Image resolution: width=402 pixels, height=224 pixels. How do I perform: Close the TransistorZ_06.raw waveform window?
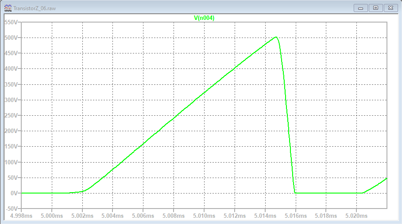pos(390,8)
